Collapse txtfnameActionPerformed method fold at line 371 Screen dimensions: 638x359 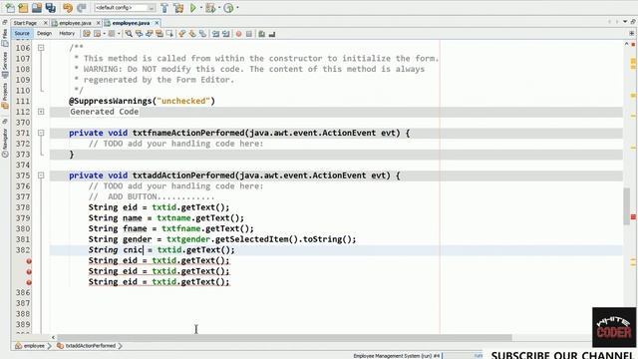click(x=41, y=133)
